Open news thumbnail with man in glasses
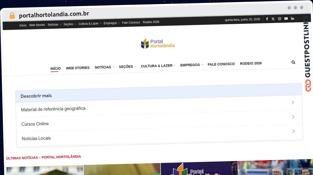 click(275, 167)
